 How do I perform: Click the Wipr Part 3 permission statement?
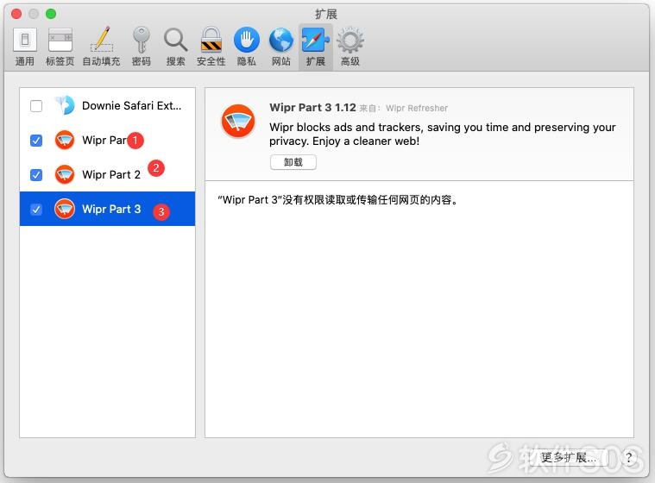point(337,200)
